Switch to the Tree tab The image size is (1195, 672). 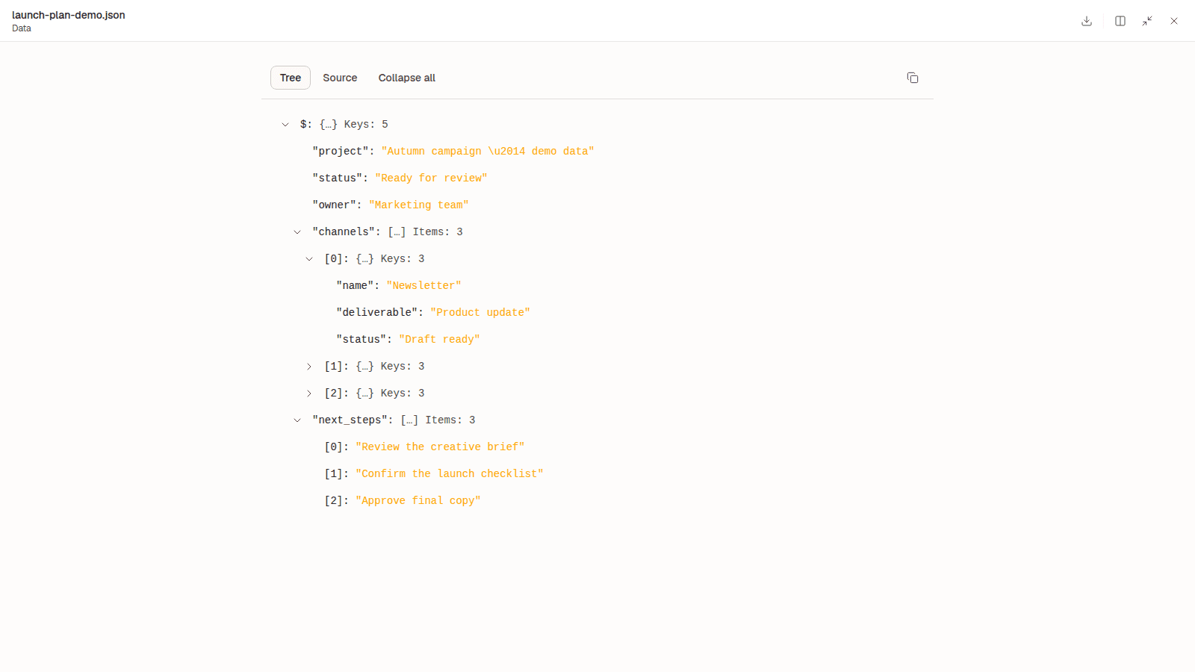(x=291, y=78)
